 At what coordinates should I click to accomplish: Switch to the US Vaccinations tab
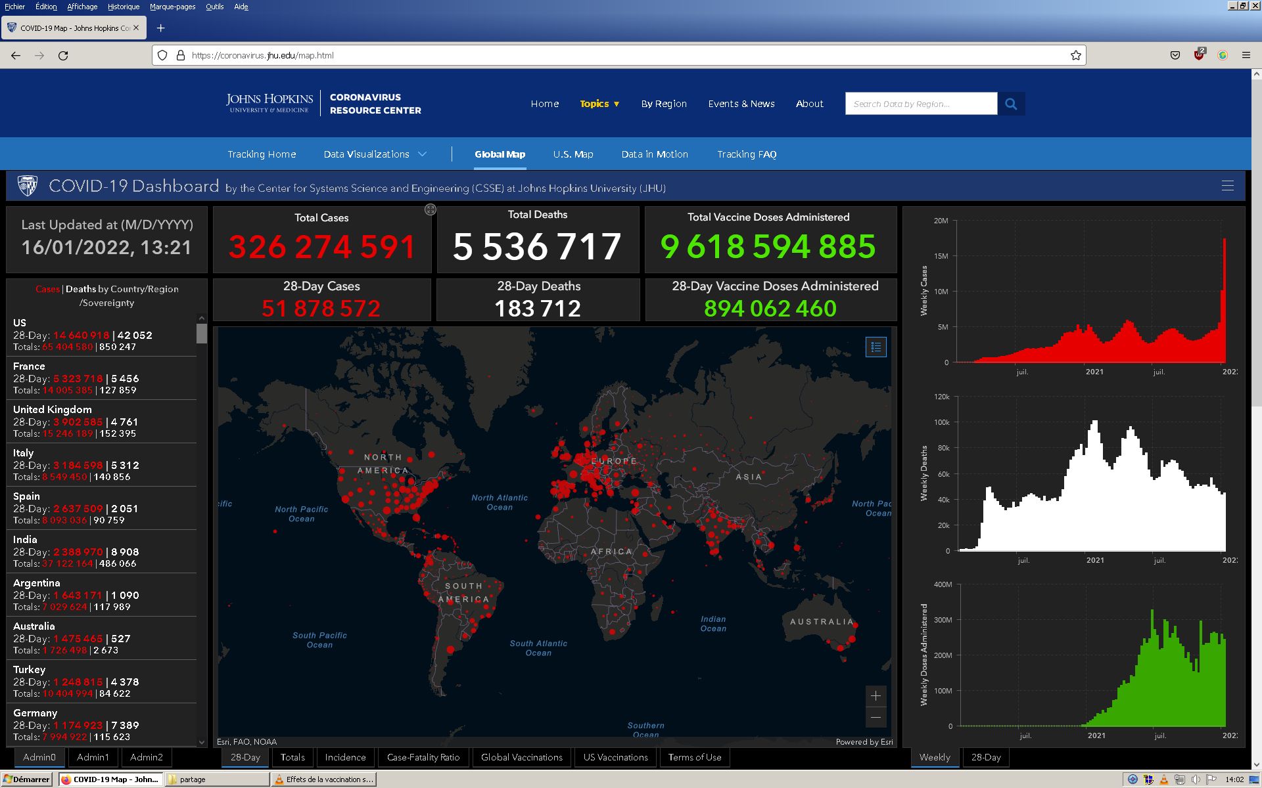coord(616,757)
